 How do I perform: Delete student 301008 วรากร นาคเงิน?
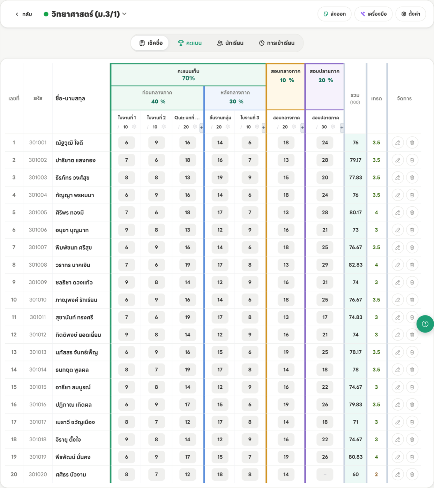tap(412, 265)
